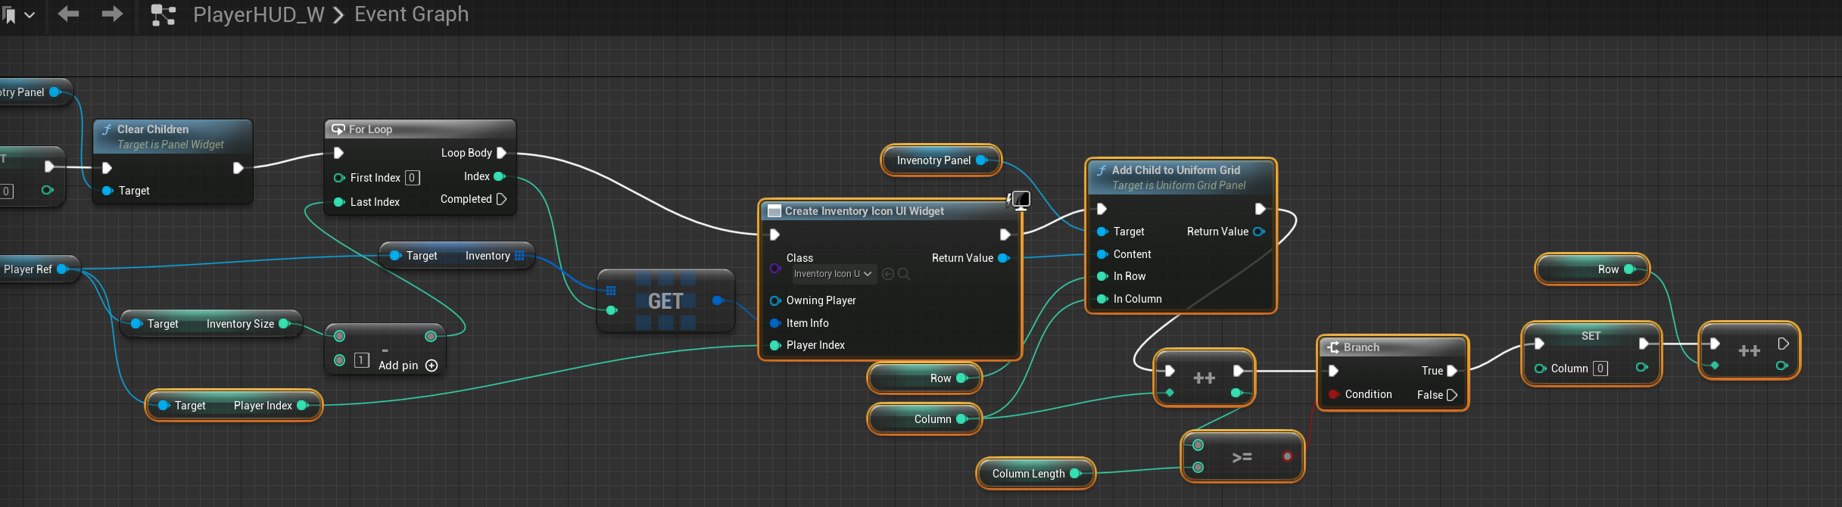Click the use-selected-asset arrow icon beside Class
Screen dimensions: 1842x507
click(888, 274)
